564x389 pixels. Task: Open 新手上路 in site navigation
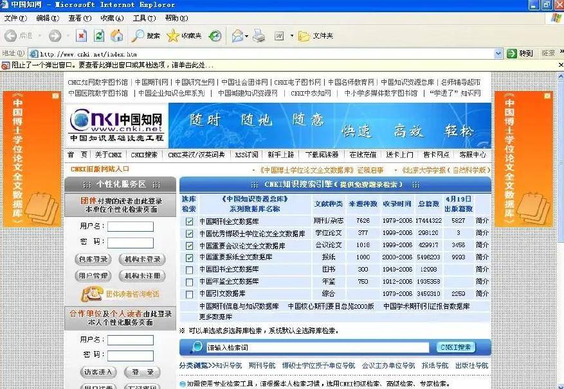pos(280,155)
